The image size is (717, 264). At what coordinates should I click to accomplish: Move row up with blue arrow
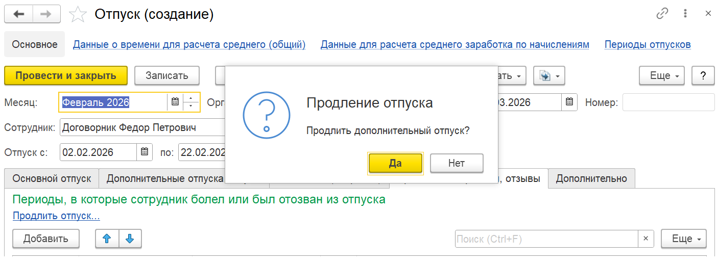tap(107, 239)
